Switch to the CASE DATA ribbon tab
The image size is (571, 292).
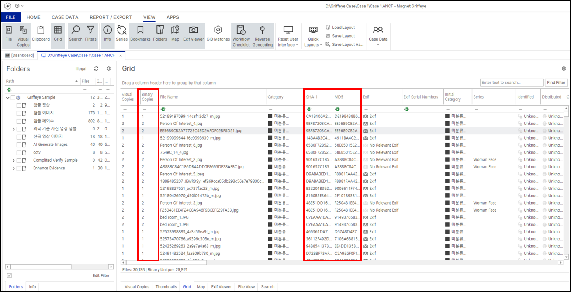pos(65,17)
